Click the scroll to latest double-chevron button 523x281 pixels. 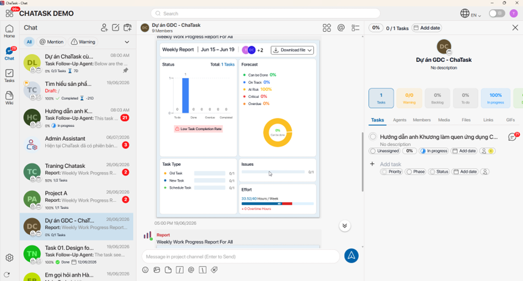[344, 226]
